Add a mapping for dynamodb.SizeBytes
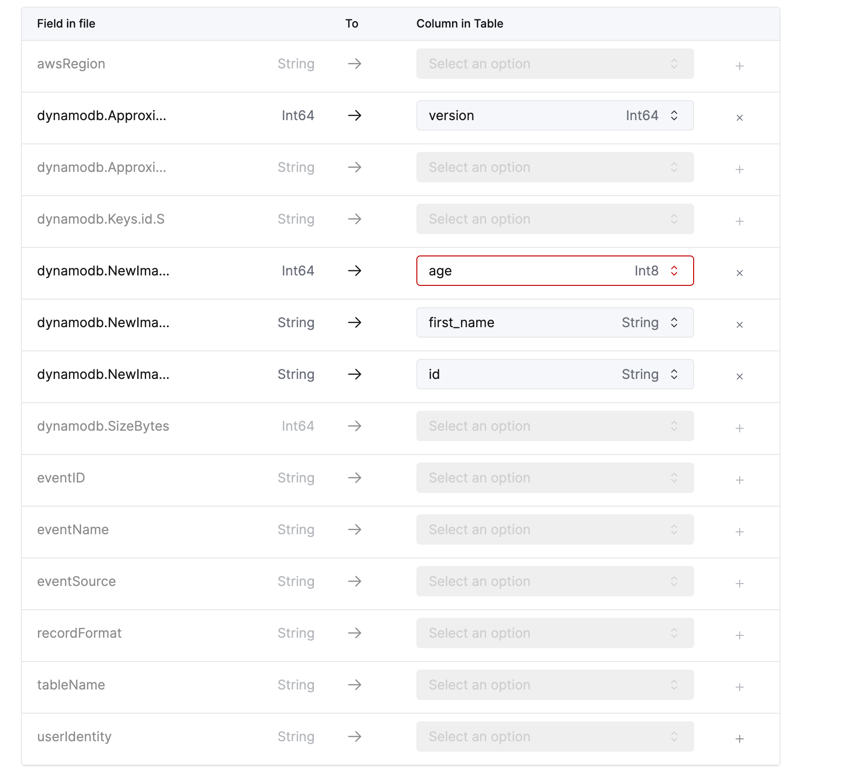Viewport: 847px width, 774px height. tap(739, 428)
